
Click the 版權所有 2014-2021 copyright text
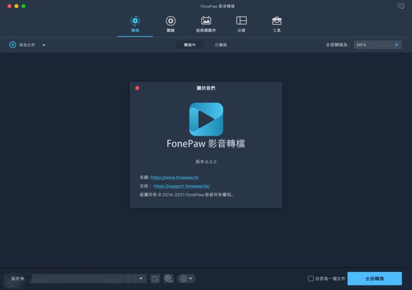186,195
